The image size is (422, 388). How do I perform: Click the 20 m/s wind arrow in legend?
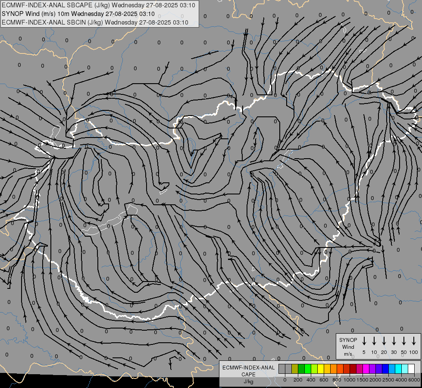click(384, 341)
